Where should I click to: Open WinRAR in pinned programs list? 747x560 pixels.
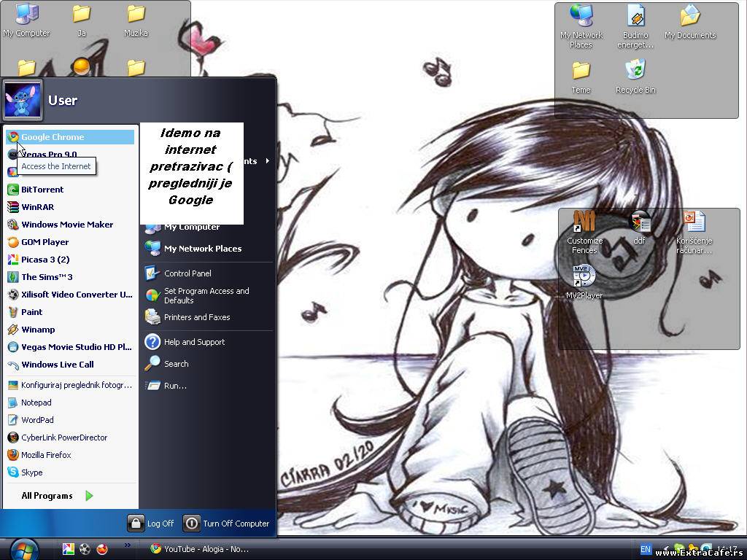click(37, 207)
